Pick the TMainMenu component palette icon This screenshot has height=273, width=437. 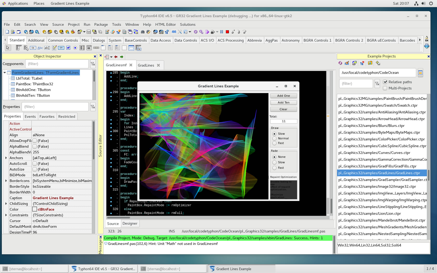point(18,48)
